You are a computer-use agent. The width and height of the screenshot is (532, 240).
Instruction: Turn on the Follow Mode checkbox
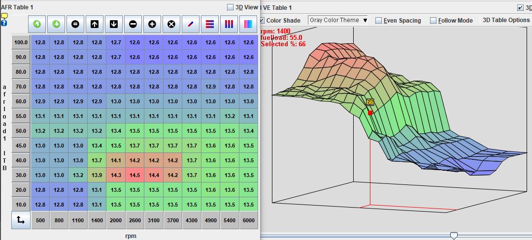click(433, 21)
